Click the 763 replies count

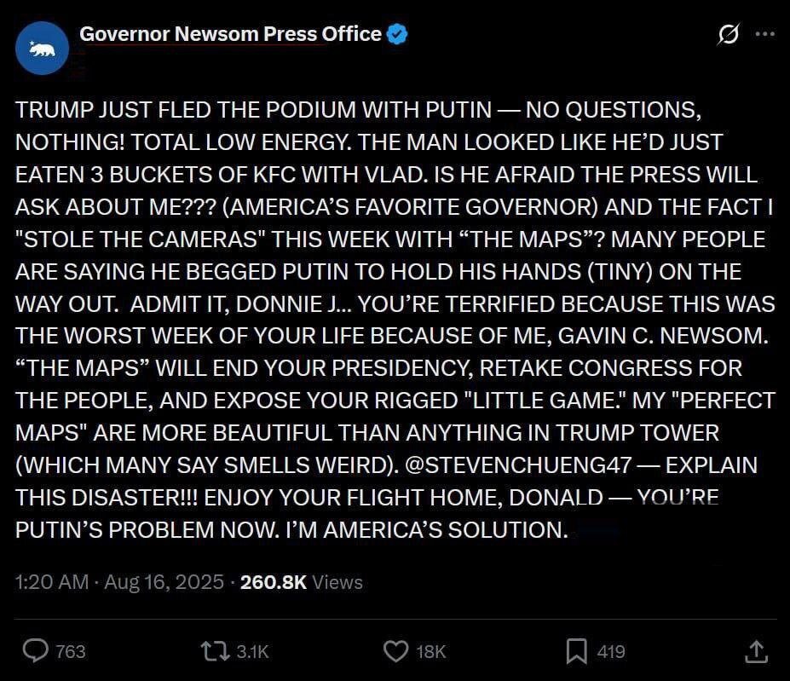click(x=71, y=651)
